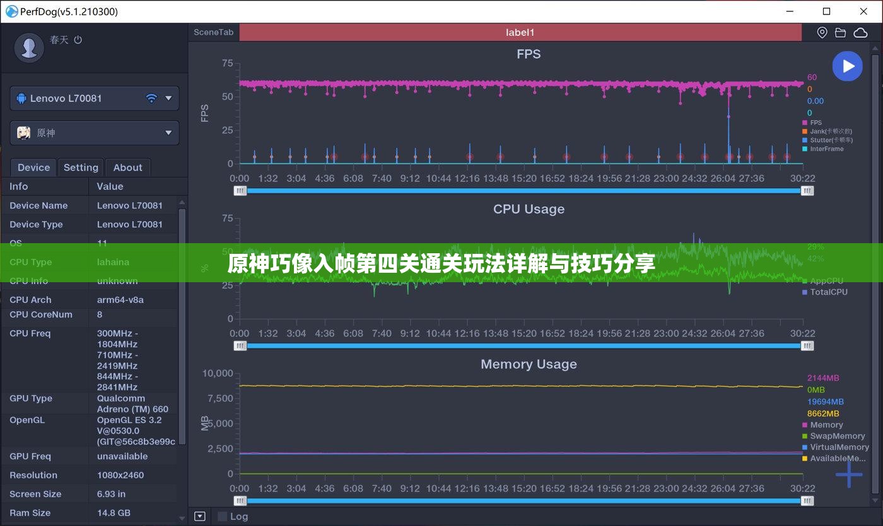This screenshot has width=883, height=526.
Task: Click the FPS spike near 26:04
Action: [728, 117]
